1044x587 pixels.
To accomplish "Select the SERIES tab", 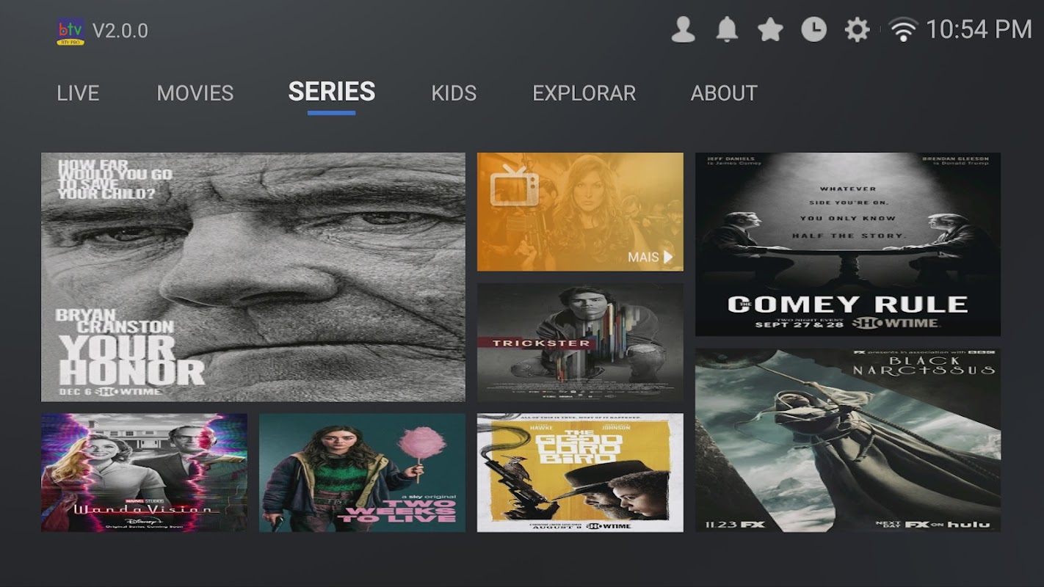I will (x=332, y=92).
